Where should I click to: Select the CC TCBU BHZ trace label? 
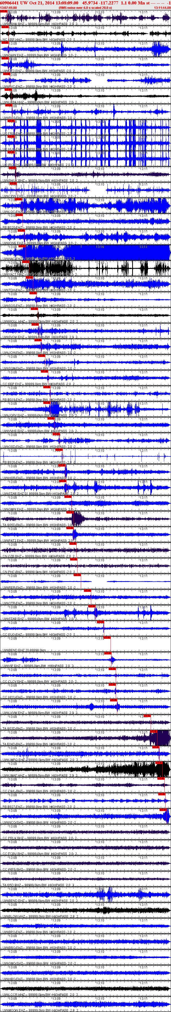click(40, 854)
